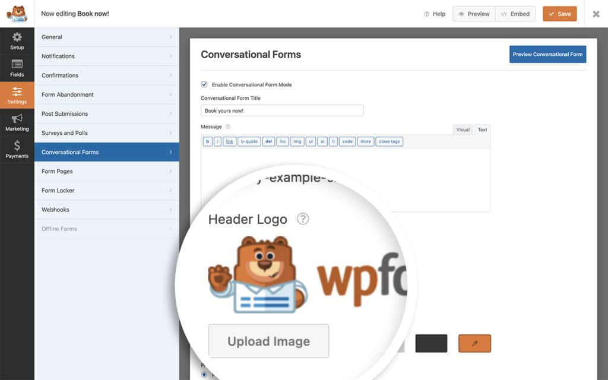Click the Header Logo tooltip icon
This screenshot has height=380, width=608.
point(303,219)
